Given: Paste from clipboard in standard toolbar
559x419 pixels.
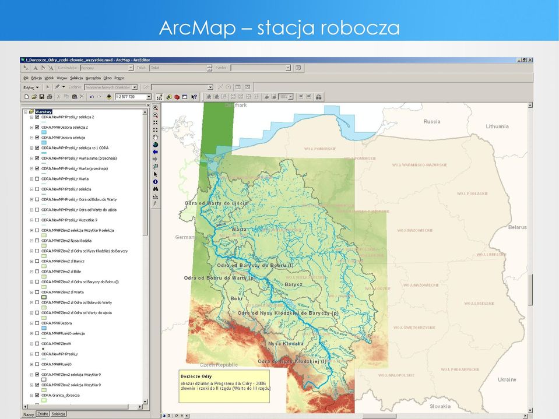Looking at the screenshot, I should 75,97.
